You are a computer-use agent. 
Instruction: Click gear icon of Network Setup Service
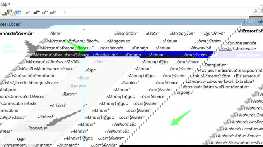pyautogui.click(x=214, y=136)
